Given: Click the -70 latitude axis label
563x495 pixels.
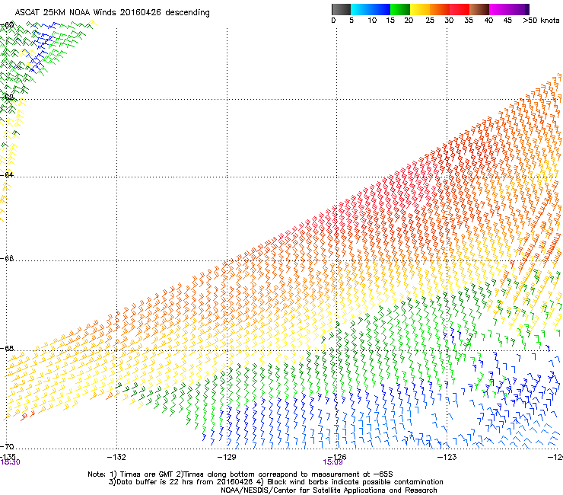Looking at the screenshot, I should click(x=7, y=447).
